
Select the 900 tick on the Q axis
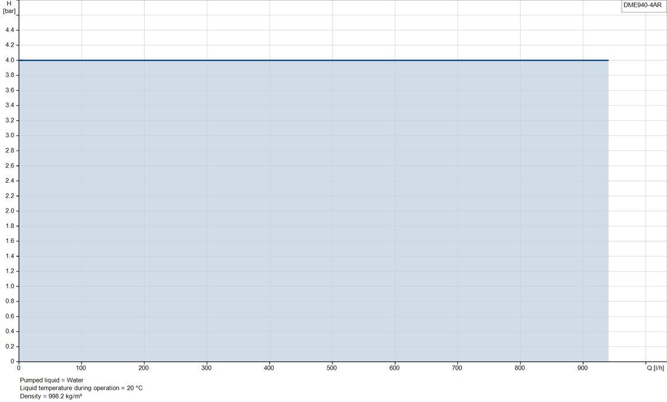(583, 368)
